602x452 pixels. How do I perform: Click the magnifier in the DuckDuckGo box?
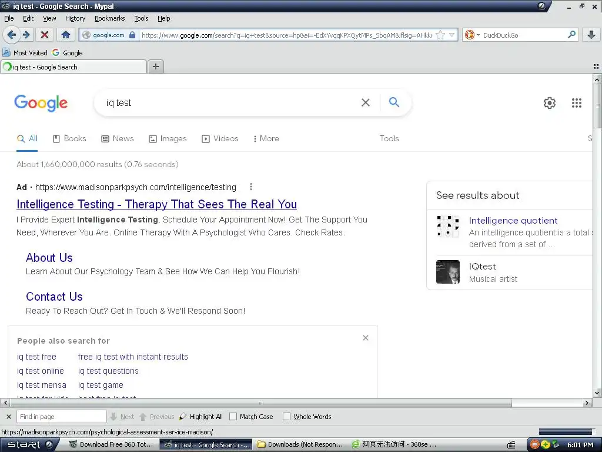click(571, 35)
